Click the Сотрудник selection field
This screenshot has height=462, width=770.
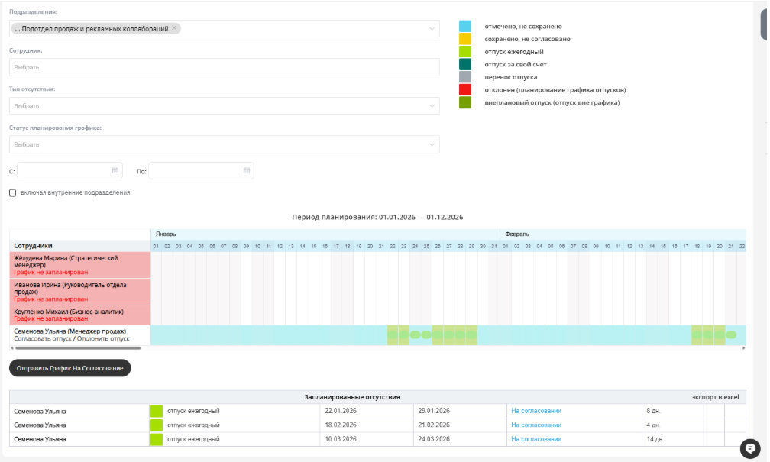[224, 67]
